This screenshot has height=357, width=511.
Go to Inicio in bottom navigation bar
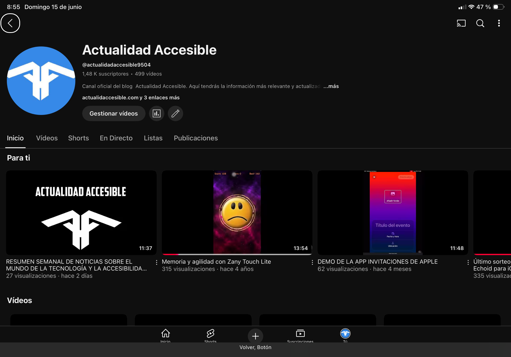coord(165,336)
